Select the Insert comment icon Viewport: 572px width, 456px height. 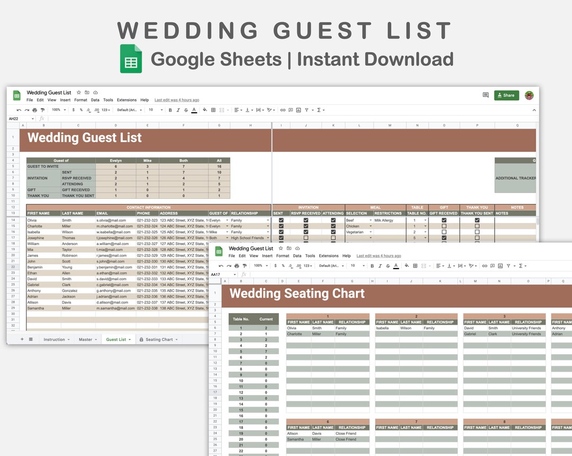291,110
